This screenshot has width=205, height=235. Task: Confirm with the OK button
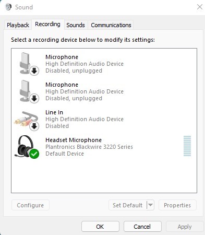click(100, 227)
